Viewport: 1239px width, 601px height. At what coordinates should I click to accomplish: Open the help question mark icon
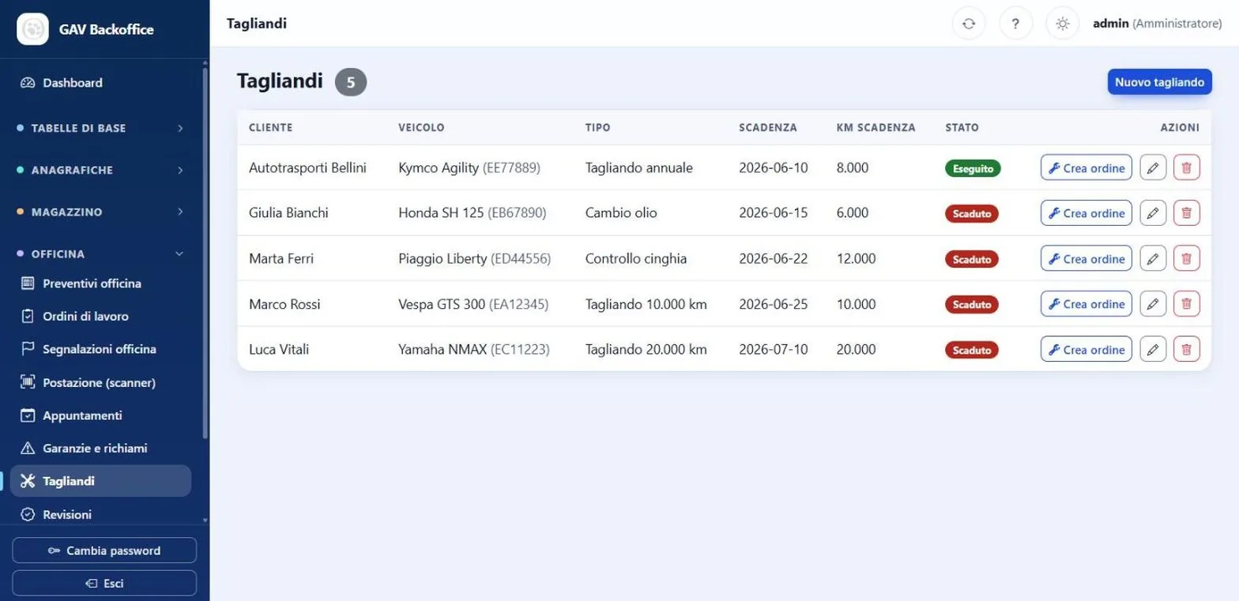point(1016,24)
